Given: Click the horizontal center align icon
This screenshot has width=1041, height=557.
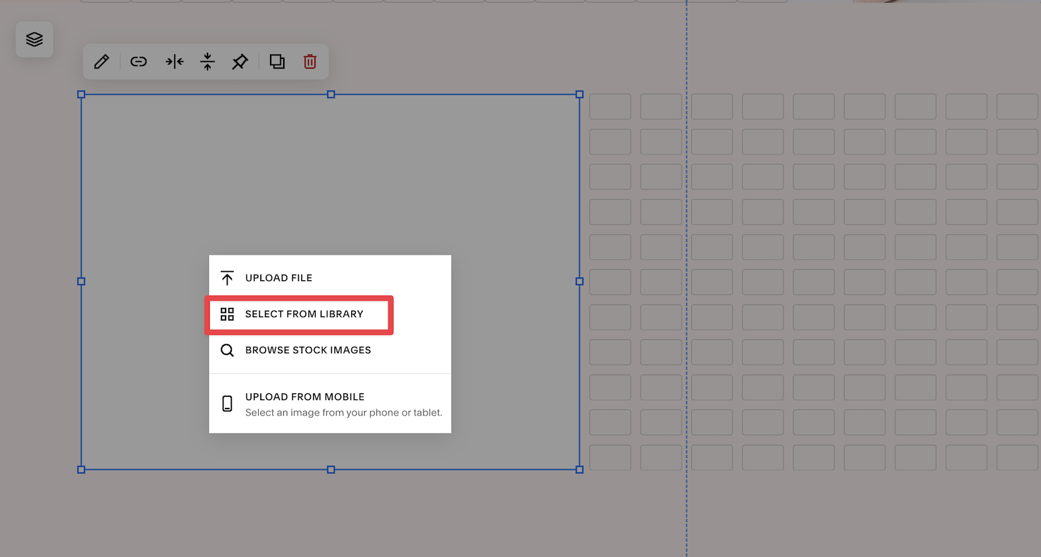Looking at the screenshot, I should [x=173, y=62].
